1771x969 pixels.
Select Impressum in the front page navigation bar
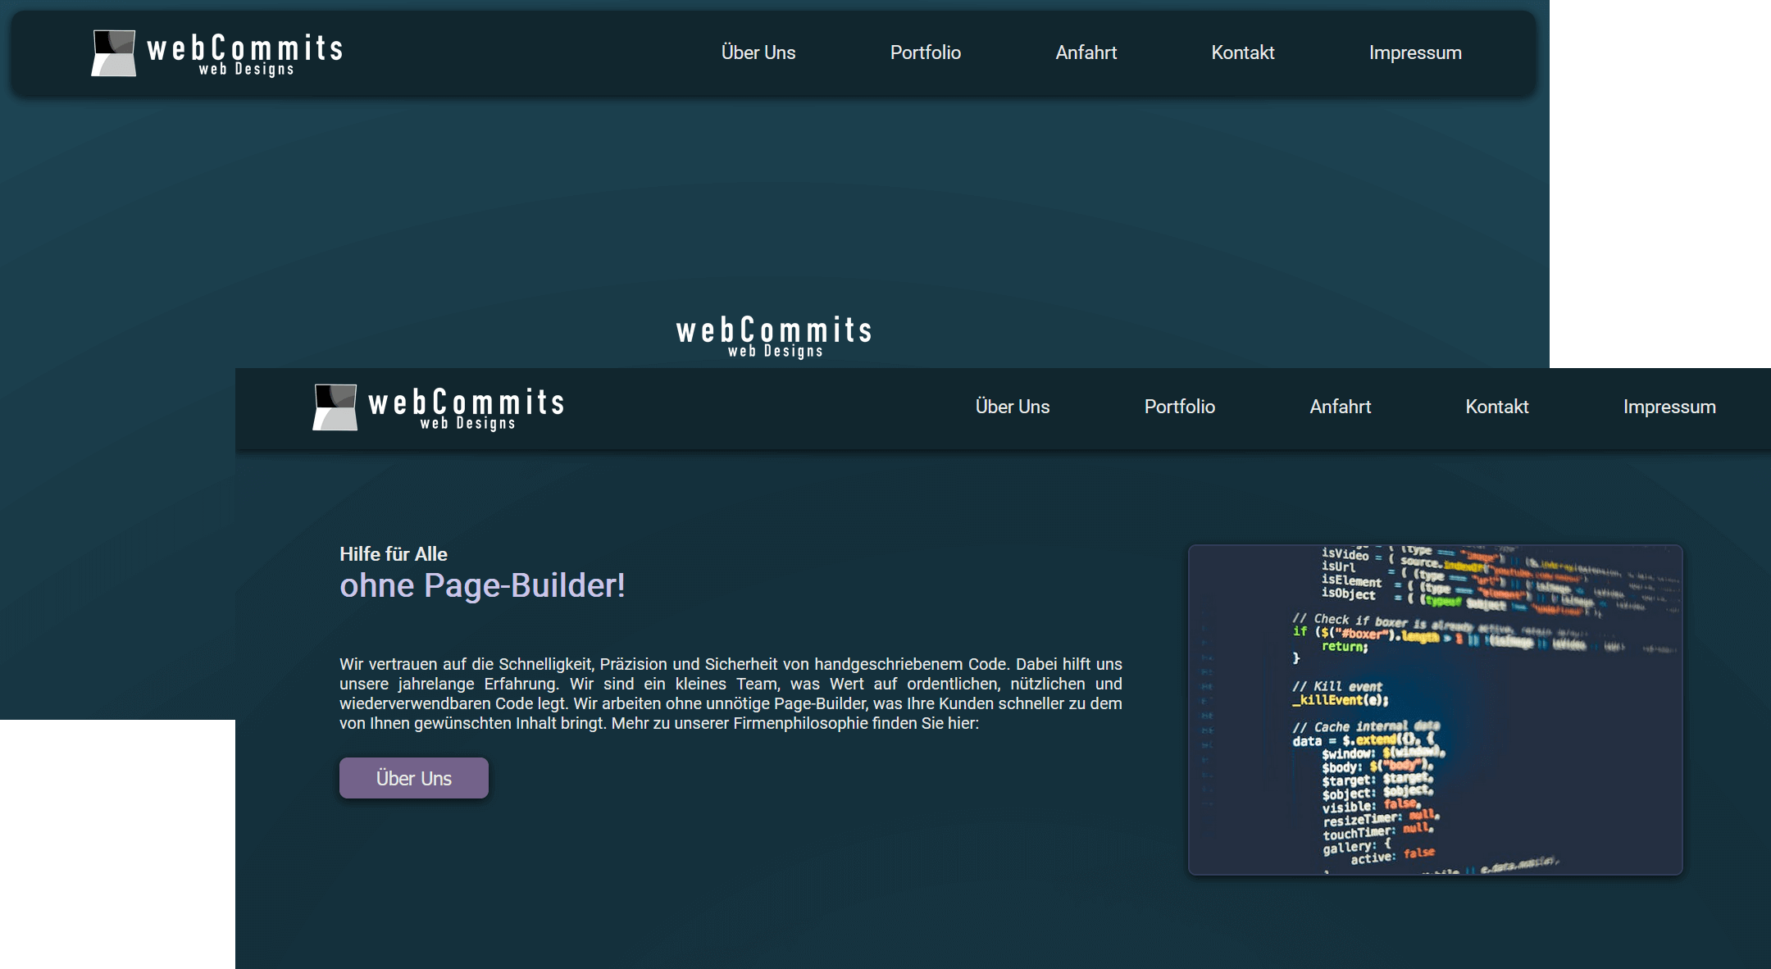(1669, 407)
